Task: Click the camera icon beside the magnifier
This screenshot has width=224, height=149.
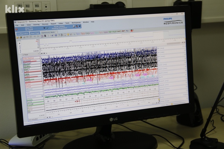Action: click(x=77, y=26)
